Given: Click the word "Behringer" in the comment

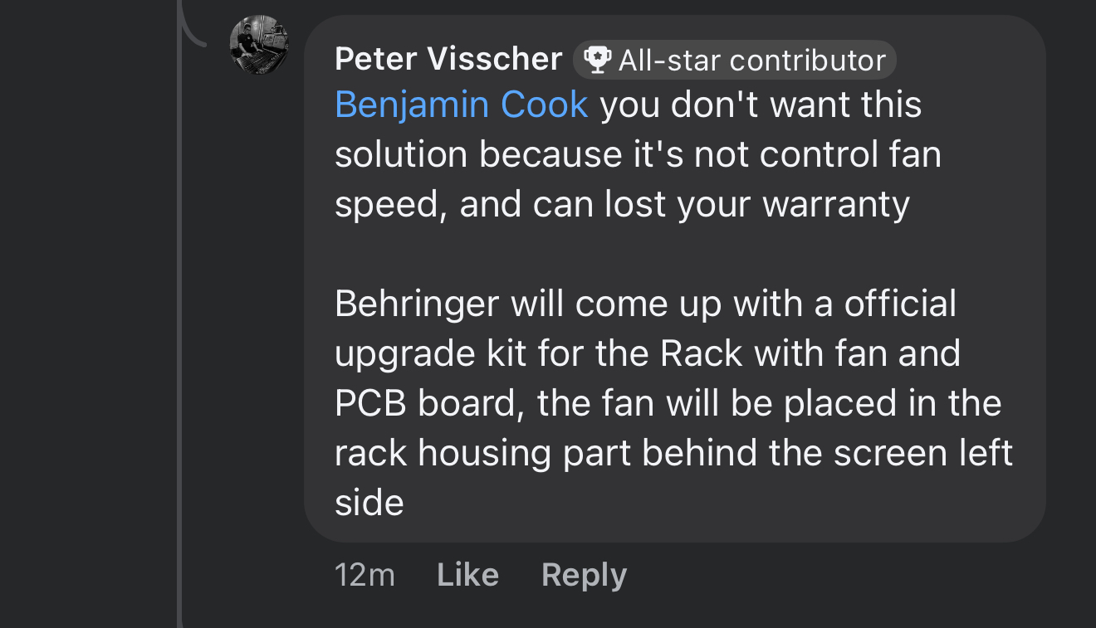Looking at the screenshot, I should pyautogui.click(x=417, y=304).
